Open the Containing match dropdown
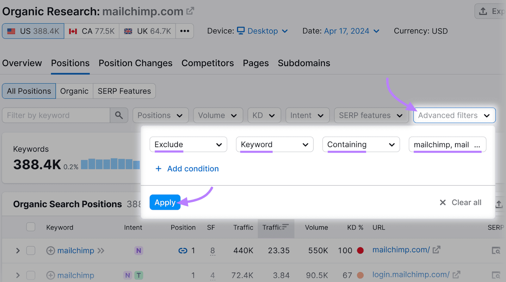 click(x=361, y=144)
